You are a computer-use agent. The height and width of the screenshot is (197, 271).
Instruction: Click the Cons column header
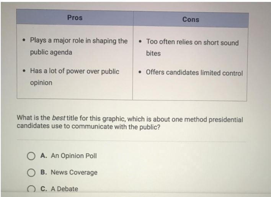191,20
